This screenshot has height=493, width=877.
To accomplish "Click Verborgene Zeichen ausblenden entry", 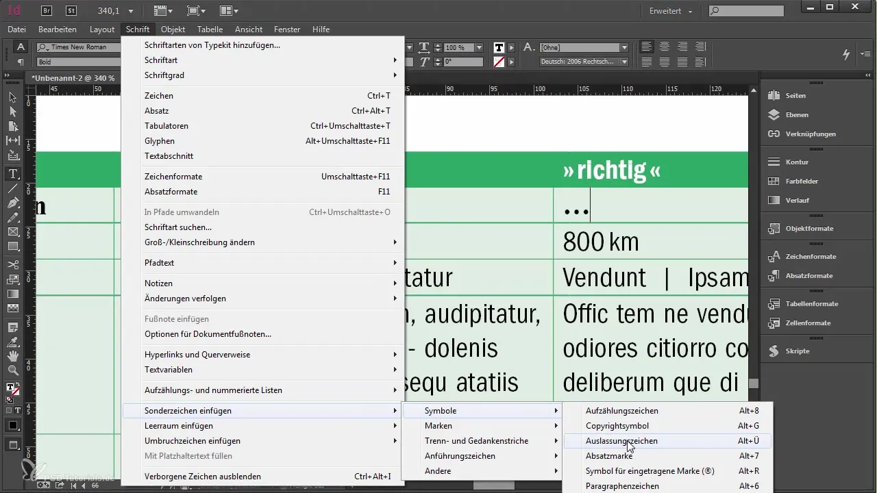I will point(262,477).
